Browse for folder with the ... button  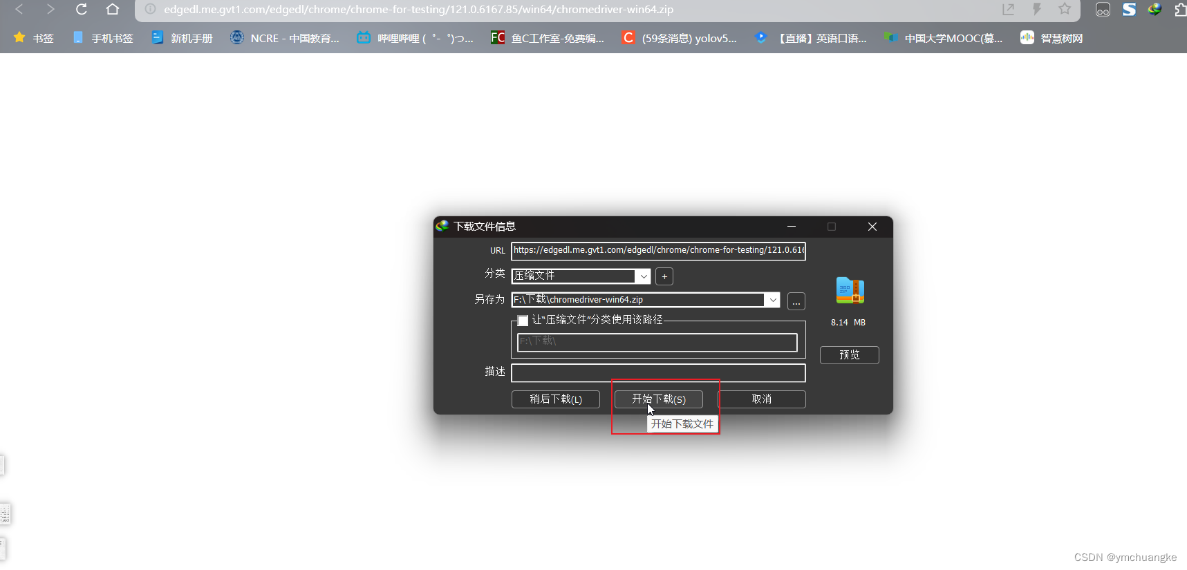[796, 301]
